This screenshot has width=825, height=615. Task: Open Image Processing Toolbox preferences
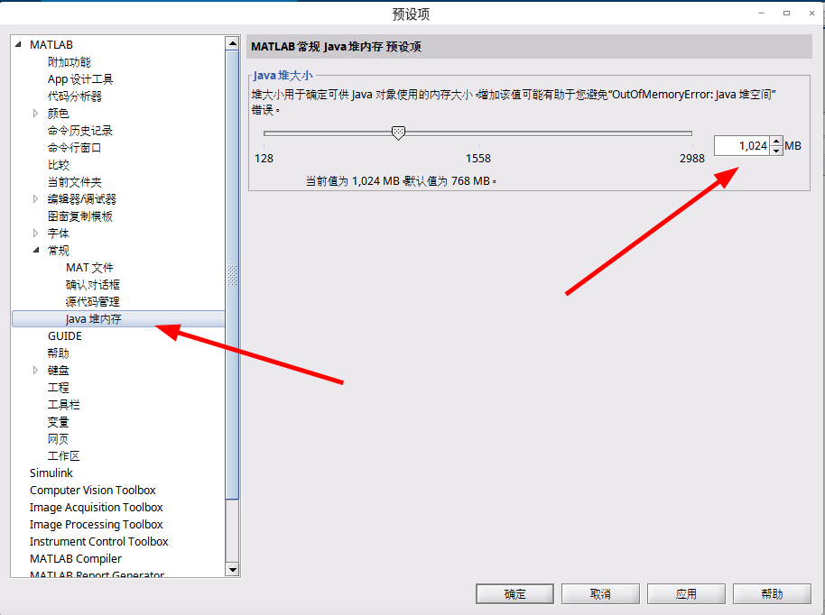pos(97,525)
